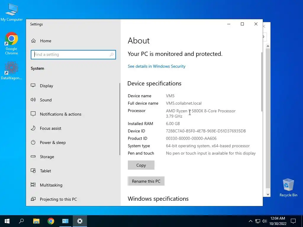The width and height of the screenshot is (303, 227).
Task: Click the Installed RAM value 6.00 GB
Action: pos(173,124)
